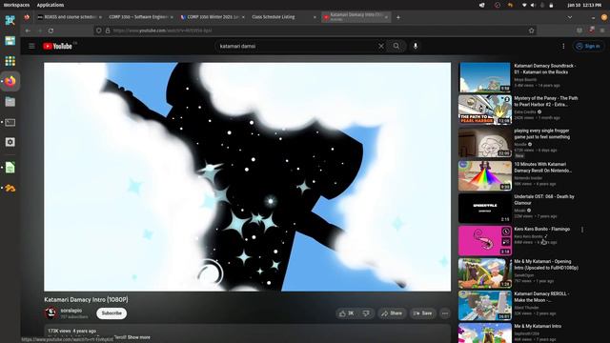The height and width of the screenshot is (343, 610).
Task: Open YouTube settings three-dot menu
Action: coord(563,47)
